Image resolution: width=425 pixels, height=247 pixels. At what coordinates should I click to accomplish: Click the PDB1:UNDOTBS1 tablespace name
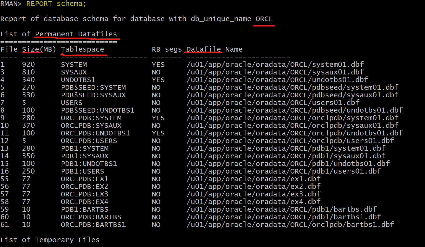point(89,164)
